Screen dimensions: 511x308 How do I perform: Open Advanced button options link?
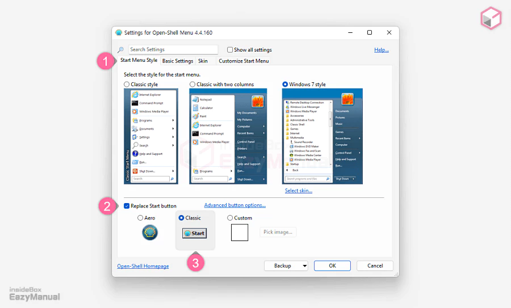[x=235, y=205]
